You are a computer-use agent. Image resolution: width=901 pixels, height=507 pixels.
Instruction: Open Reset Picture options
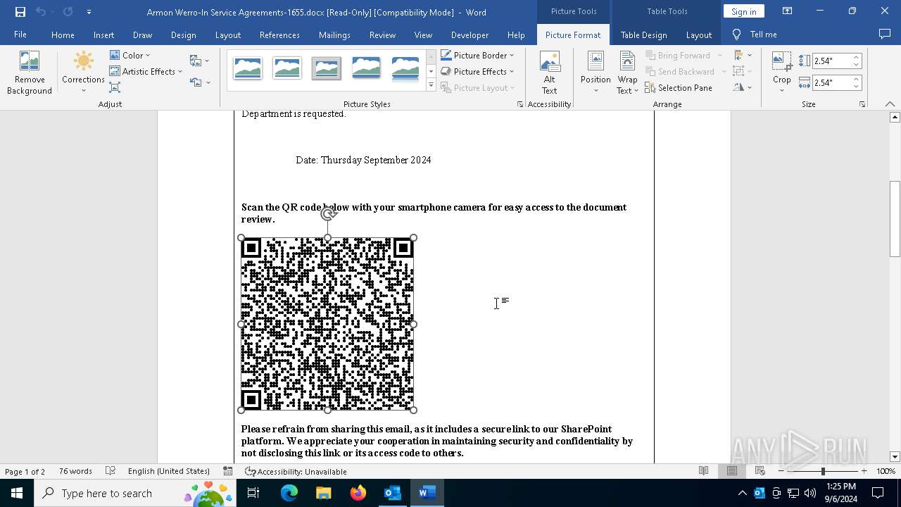coord(199,82)
